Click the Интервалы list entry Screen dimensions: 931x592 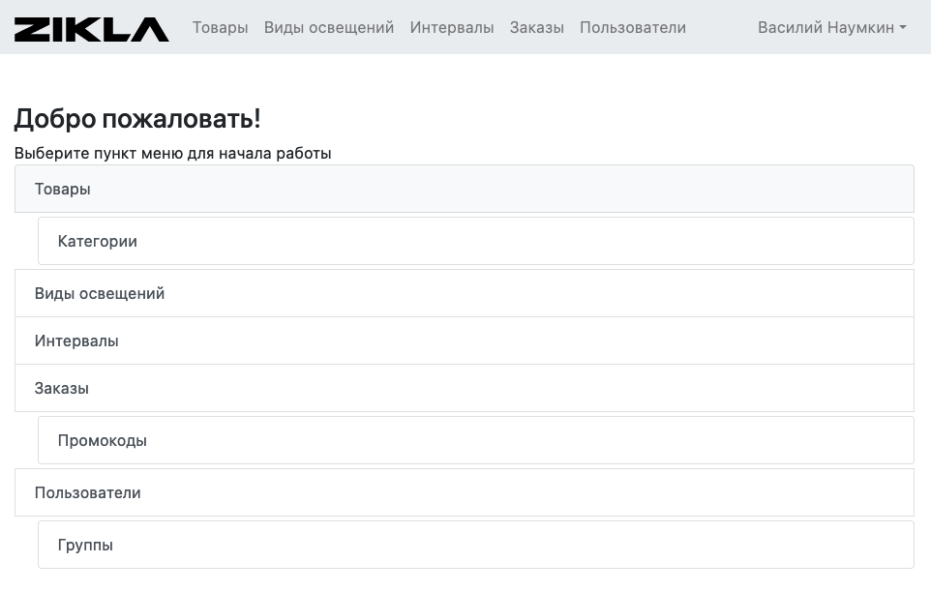click(x=465, y=340)
